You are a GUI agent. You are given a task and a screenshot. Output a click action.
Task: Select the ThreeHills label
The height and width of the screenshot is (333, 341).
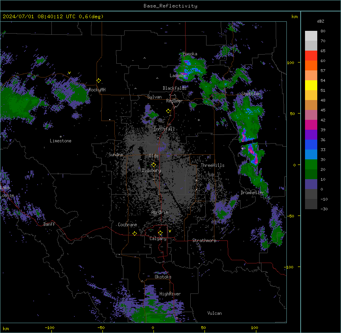tap(212, 165)
